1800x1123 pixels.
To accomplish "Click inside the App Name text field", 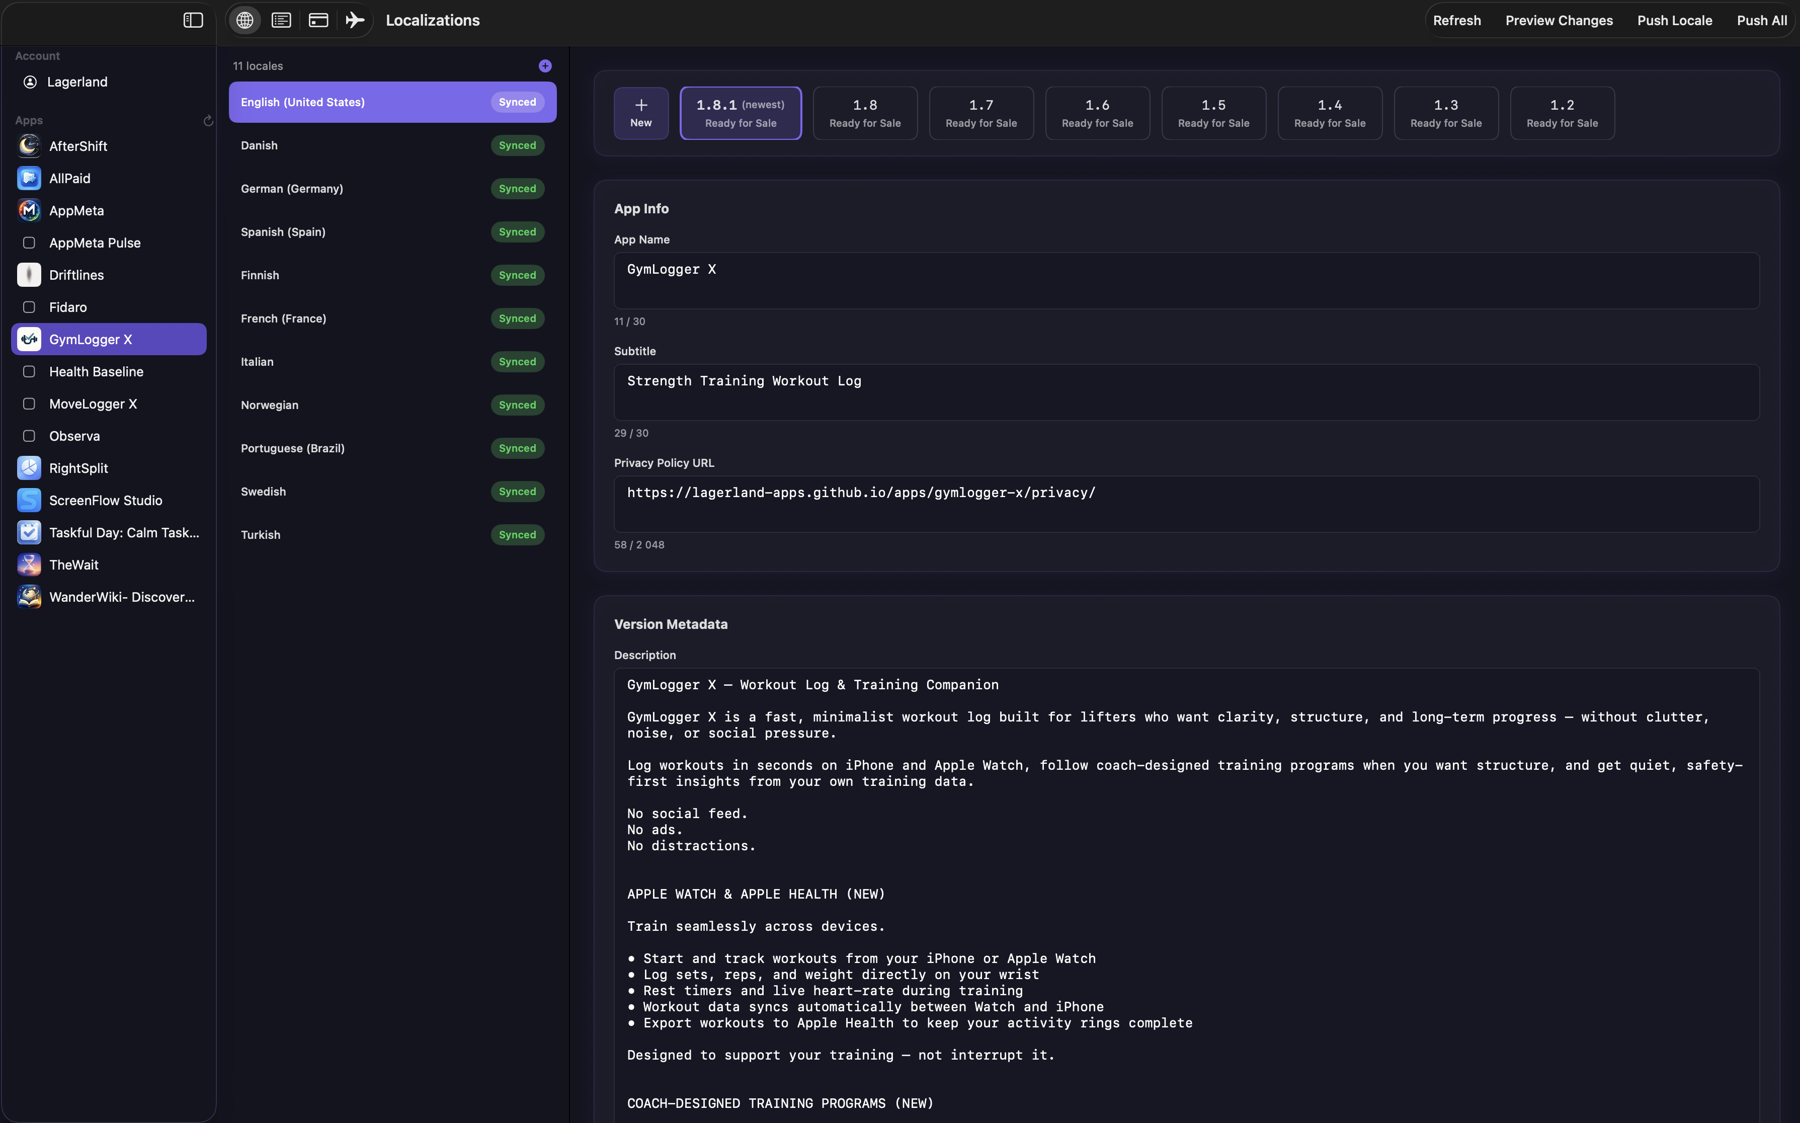I will [1188, 280].
